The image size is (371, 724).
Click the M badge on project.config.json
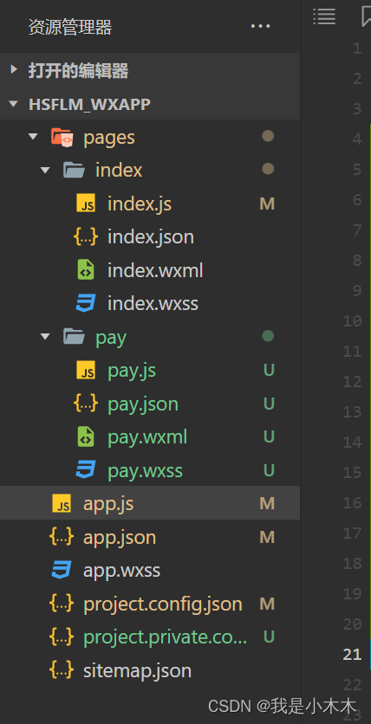(x=267, y=604)
